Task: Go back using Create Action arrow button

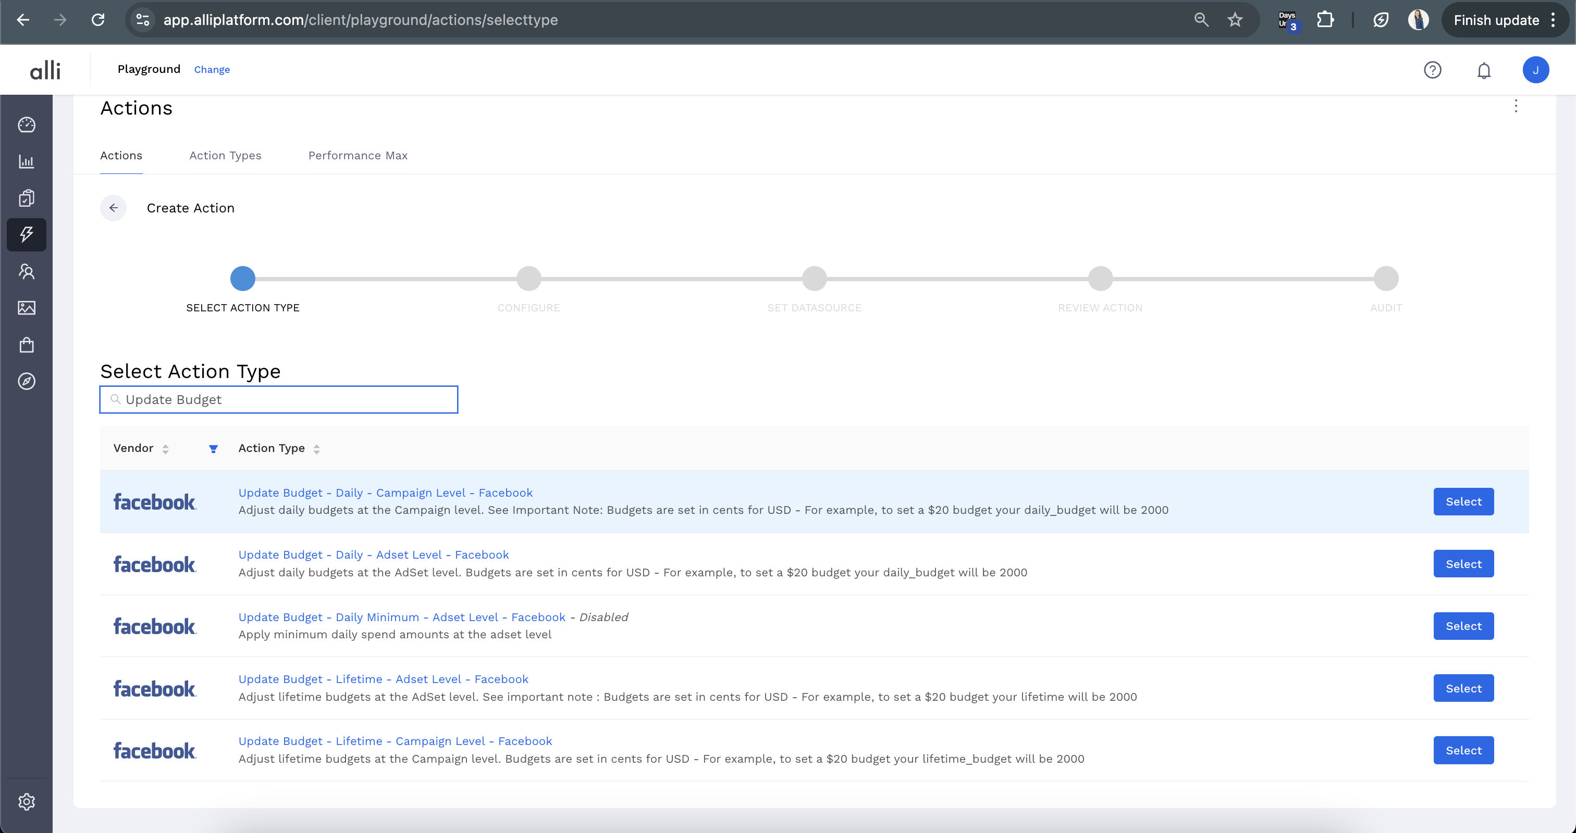Action: pyautogui.click(x=113, y=208)
